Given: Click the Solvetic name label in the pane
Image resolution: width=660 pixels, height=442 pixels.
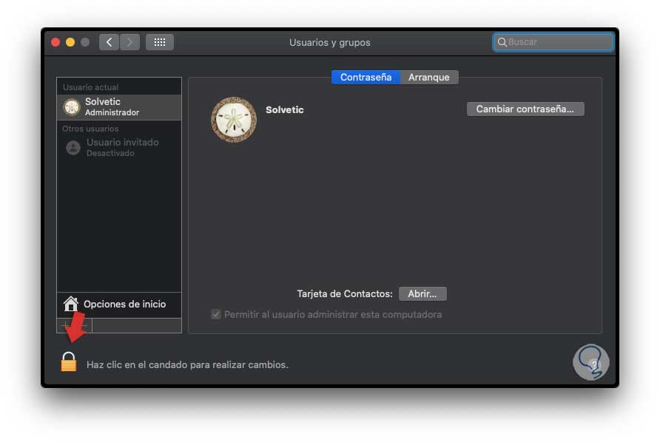Looking at the screenshot, I should pos(285,110).
